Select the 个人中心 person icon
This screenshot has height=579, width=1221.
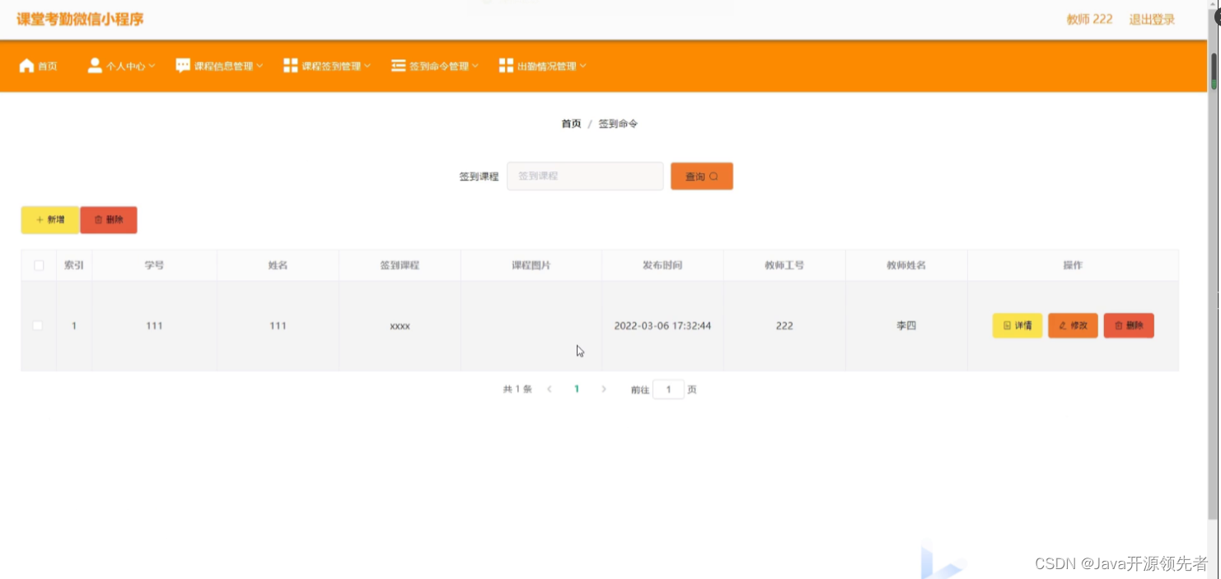tap(93, 65)
